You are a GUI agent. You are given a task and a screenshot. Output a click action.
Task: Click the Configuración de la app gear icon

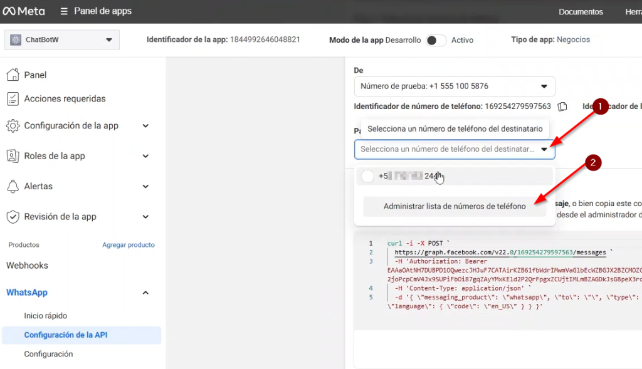tap(13, 125)
